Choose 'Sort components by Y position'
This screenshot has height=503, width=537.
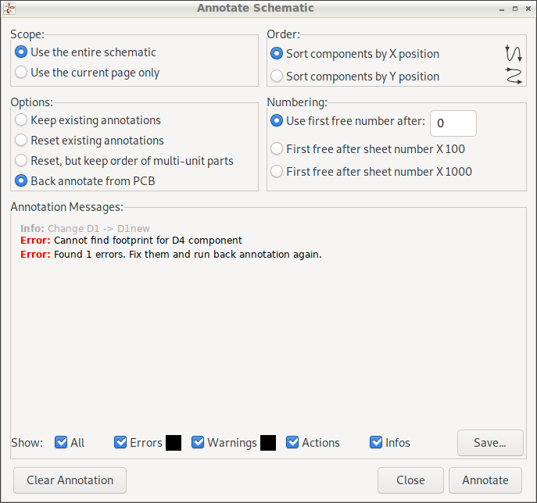(277, 77)
